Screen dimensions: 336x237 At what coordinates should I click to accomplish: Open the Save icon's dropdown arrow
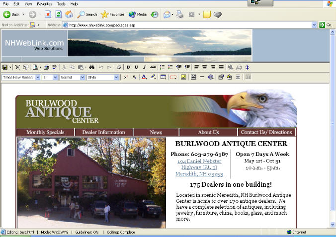click(x=10, y=68)
